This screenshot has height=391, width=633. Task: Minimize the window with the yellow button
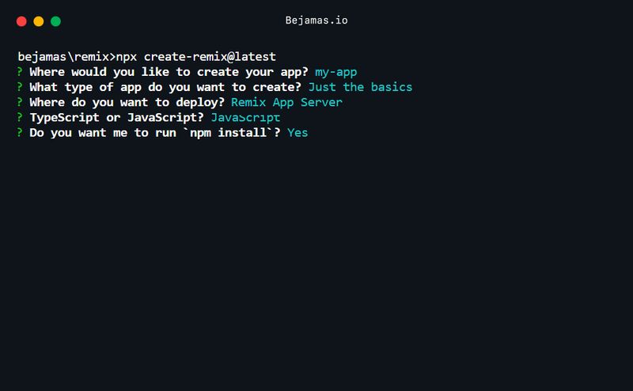(x=38, y=21)
